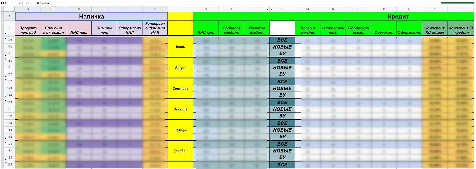Select row 110 header

(x=10, y=47)
